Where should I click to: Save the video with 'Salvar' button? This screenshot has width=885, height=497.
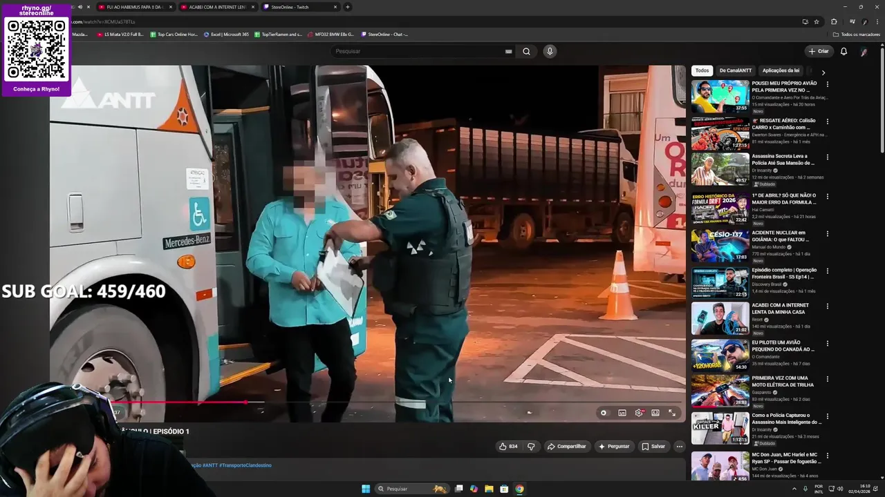pyautogui.click(x=653, y=447)
